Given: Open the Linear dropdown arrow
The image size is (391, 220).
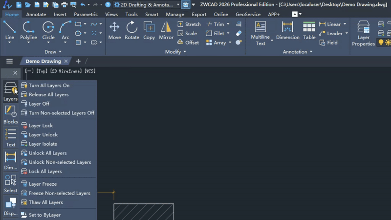Looking at the screenshot, I should click(345, 24).
